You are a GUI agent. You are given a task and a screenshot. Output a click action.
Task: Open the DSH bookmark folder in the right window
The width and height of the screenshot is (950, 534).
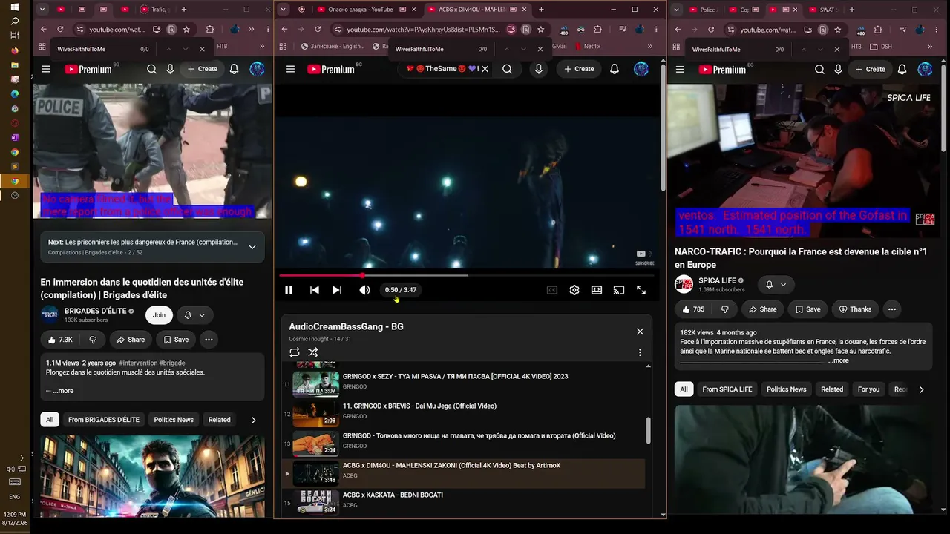[x=881, y=46]
